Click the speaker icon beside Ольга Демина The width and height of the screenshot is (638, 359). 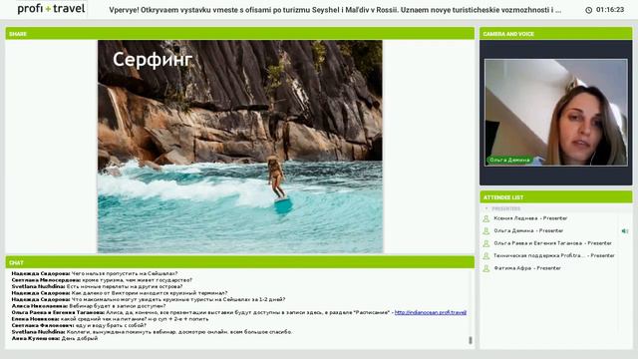625,230
